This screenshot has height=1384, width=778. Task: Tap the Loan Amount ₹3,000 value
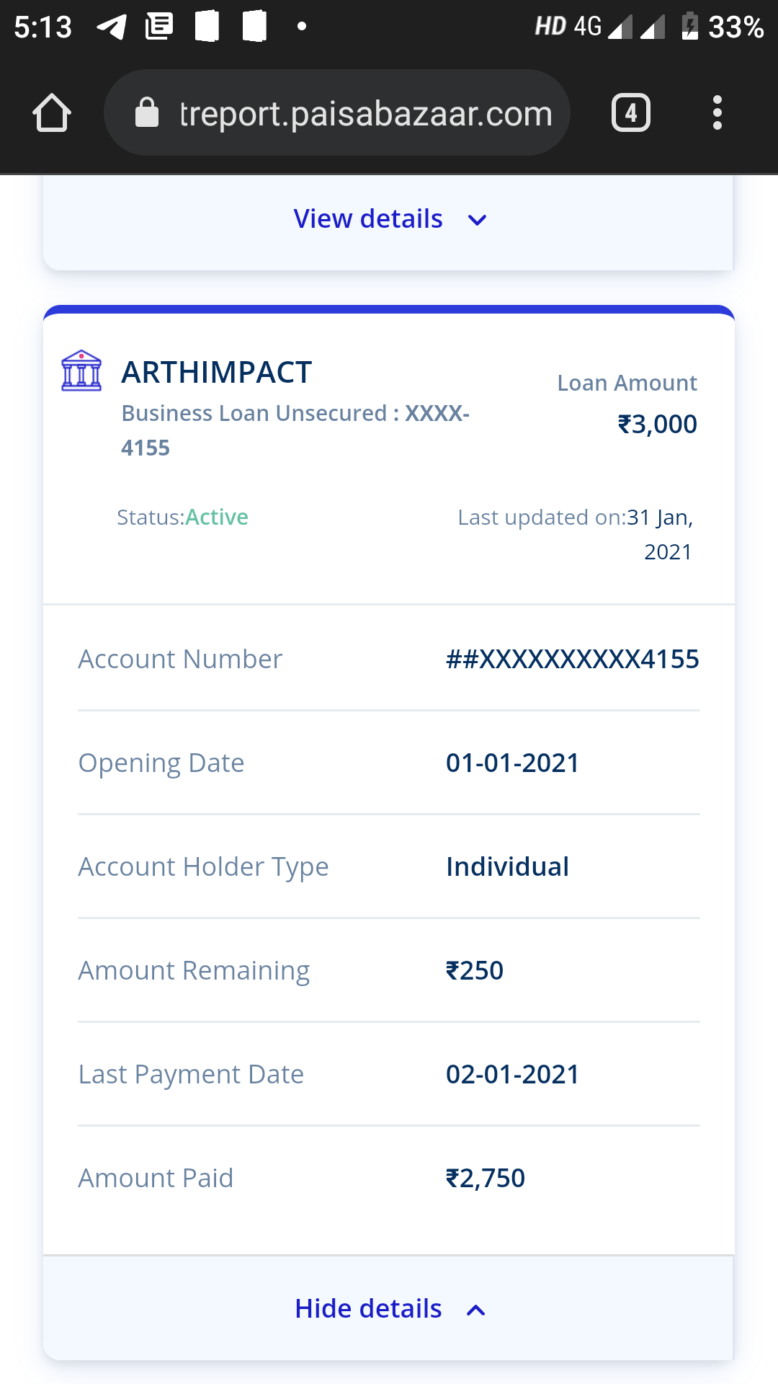657,424
